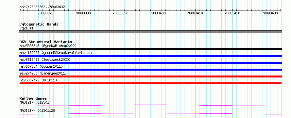Click ruler position 78083410
The image size is (291, 118).
click(x=195, y=13)
